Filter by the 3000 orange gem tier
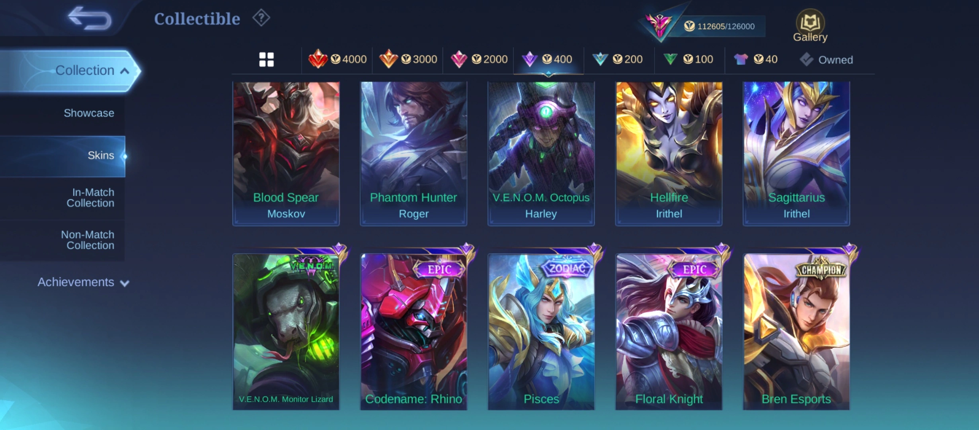The height and width of the screenshot is (430, 979). click(408, 59)
